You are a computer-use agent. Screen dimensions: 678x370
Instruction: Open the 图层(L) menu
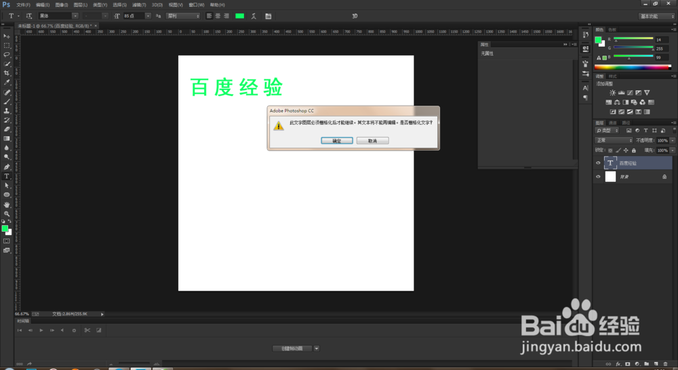[x=81, y=5]
